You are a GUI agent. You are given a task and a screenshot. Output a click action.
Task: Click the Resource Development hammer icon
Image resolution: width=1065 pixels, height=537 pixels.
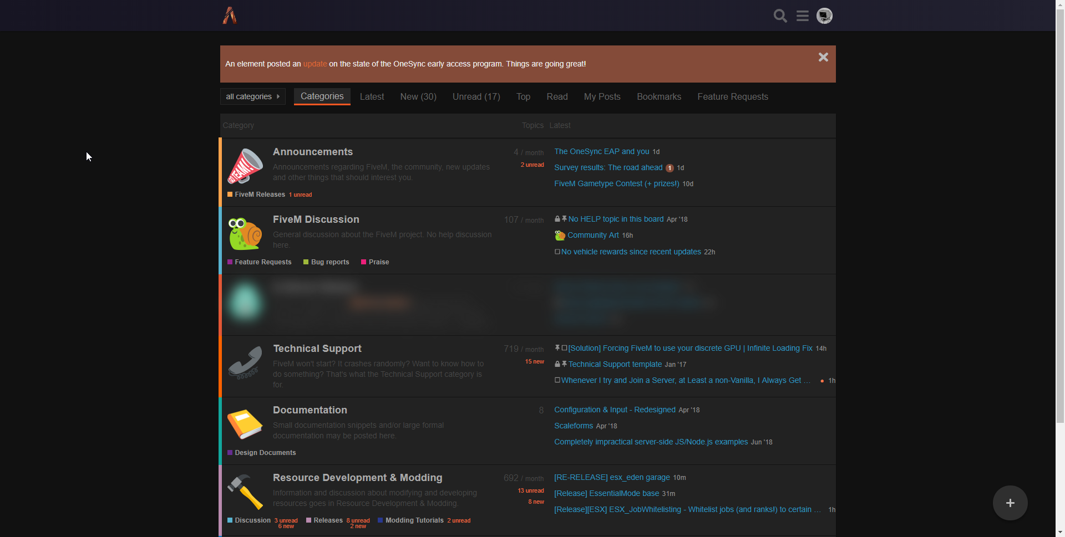(245, 492)
